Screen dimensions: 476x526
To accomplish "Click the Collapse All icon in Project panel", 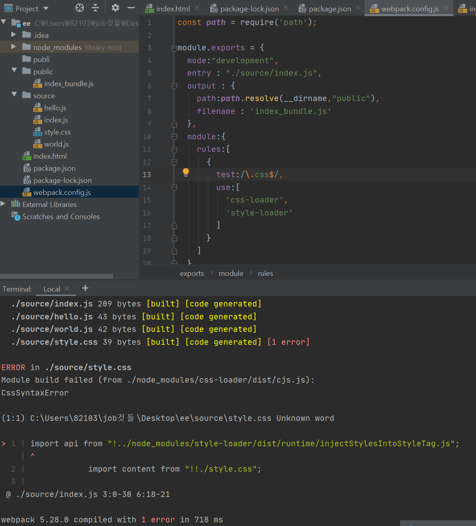I will [x=95, y=8].
